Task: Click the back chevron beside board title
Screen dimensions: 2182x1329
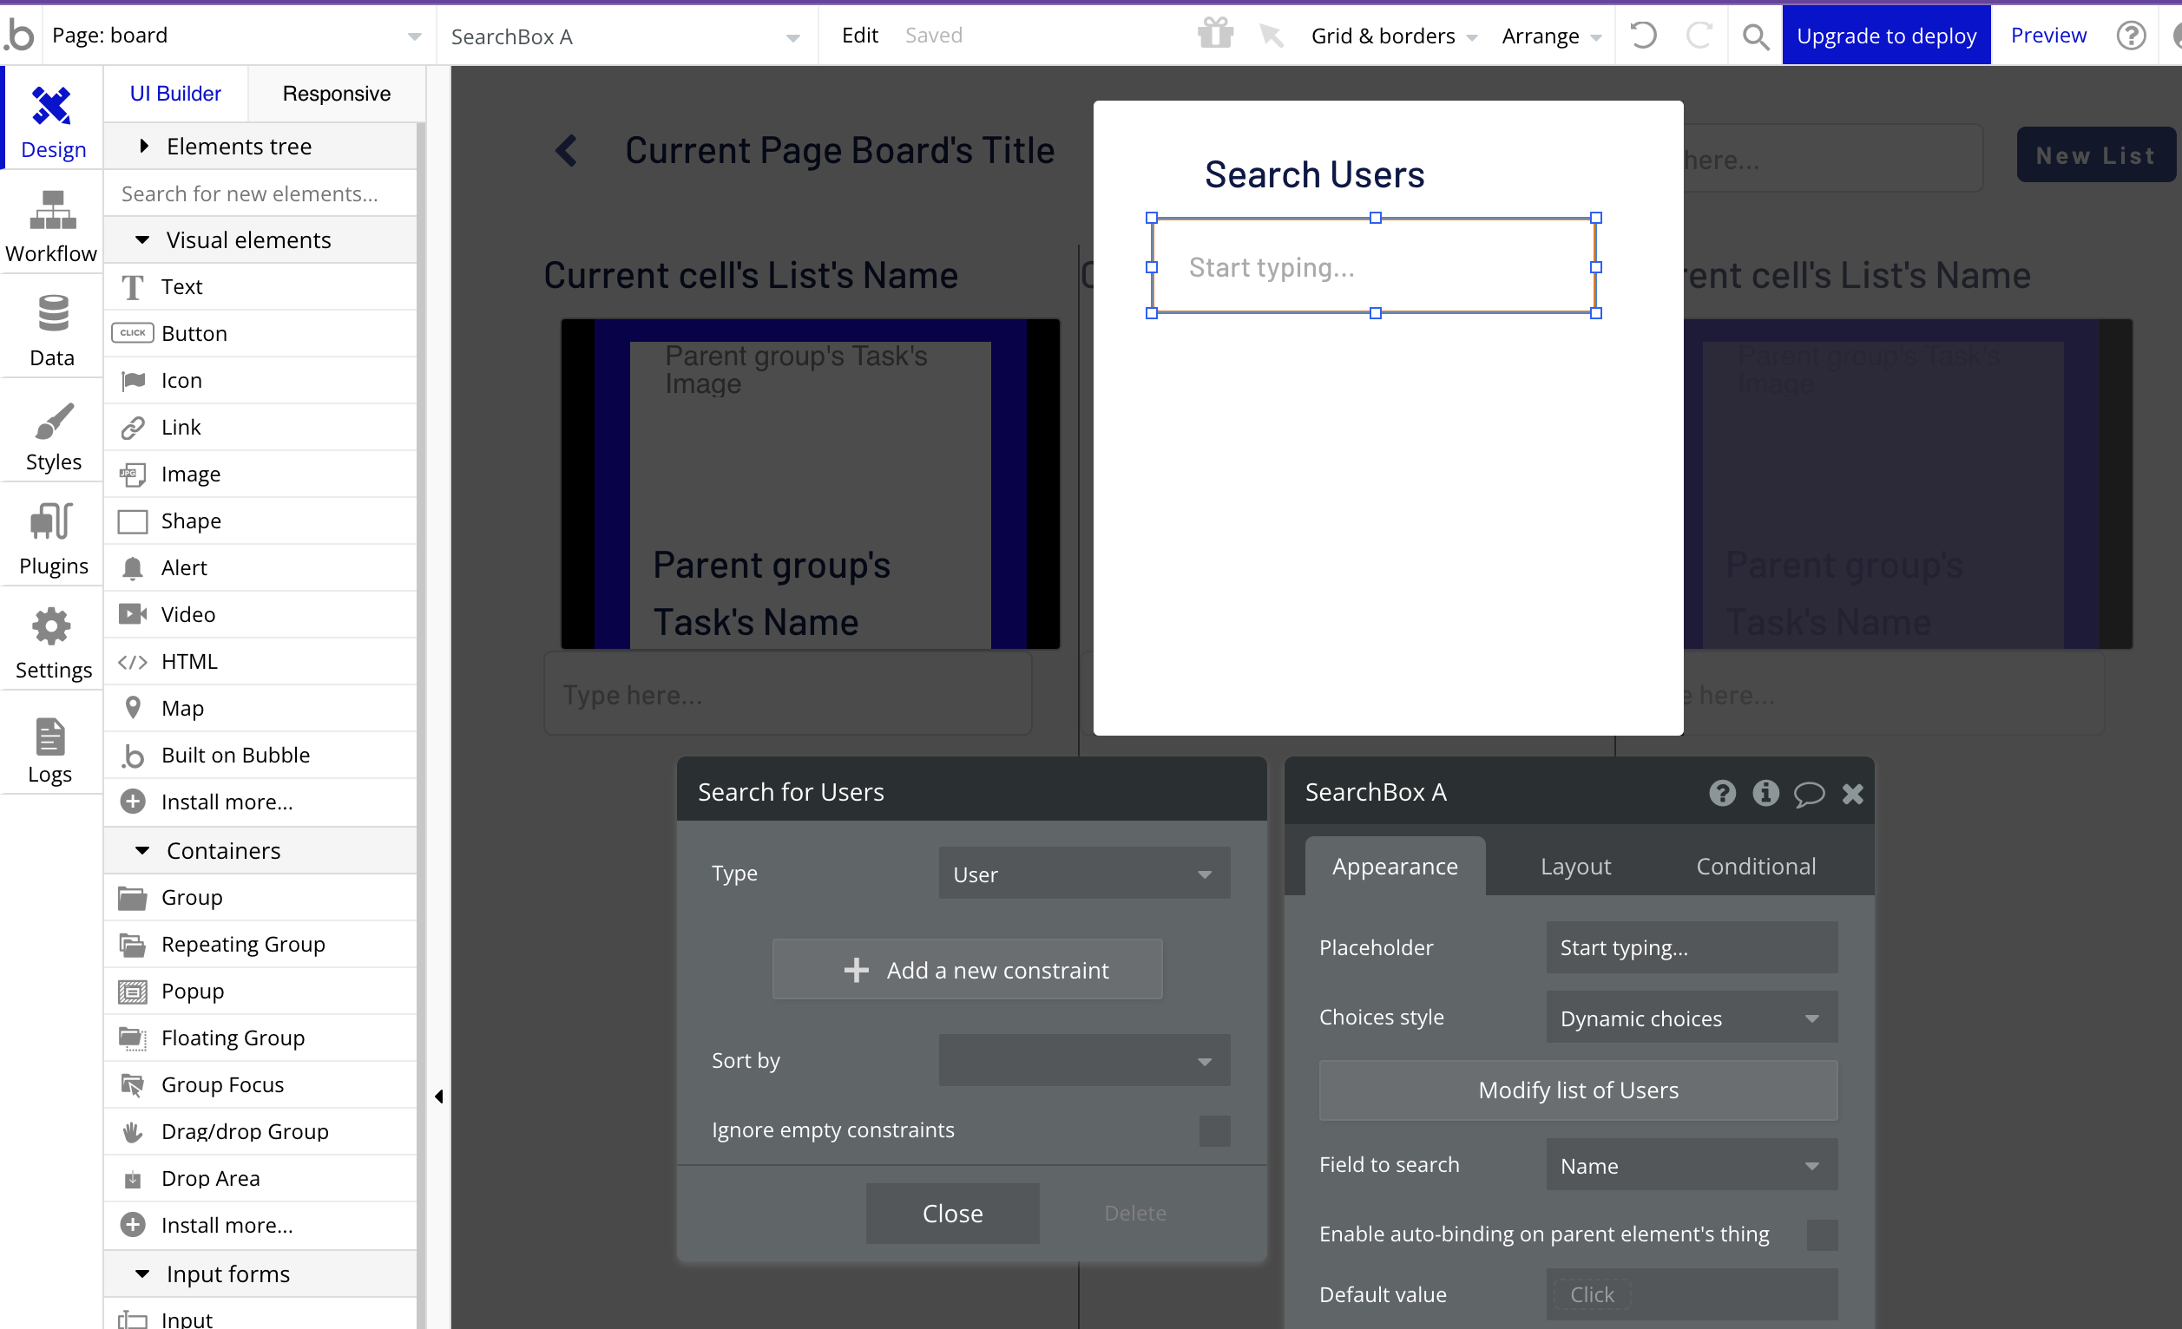Action: pyautogui.click(x=567, y=150)
